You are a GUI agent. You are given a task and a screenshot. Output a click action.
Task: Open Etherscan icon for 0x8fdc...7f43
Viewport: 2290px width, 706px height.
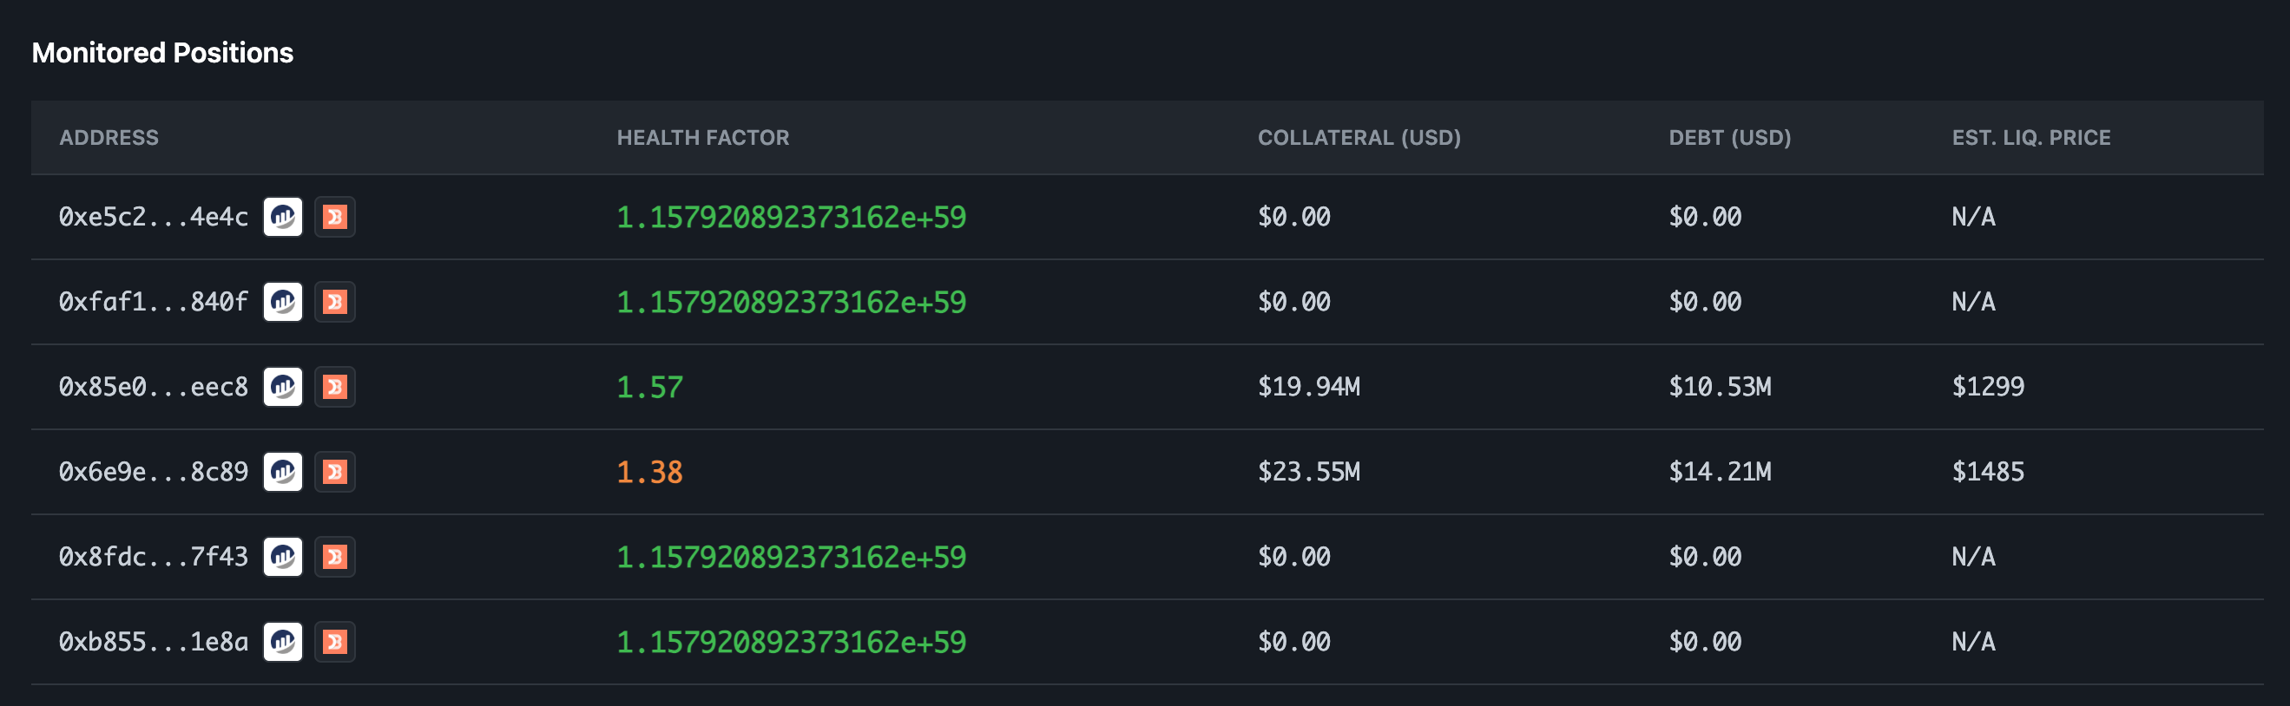pos(283,557)
